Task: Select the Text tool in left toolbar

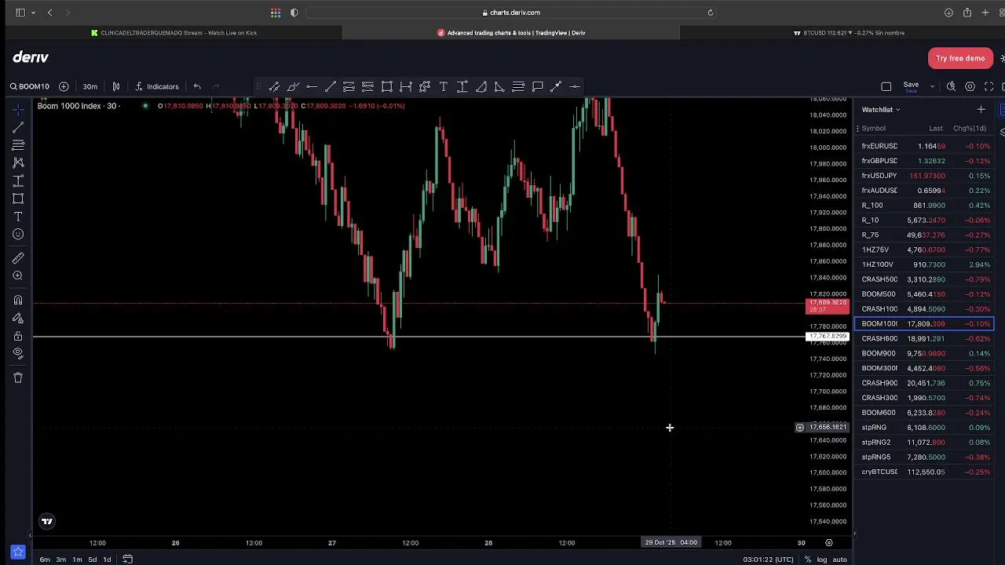Action: 18,217
